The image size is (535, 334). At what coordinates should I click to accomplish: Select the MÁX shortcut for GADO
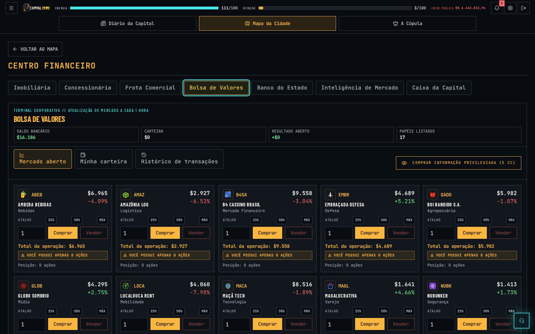[x=512, y=220]
